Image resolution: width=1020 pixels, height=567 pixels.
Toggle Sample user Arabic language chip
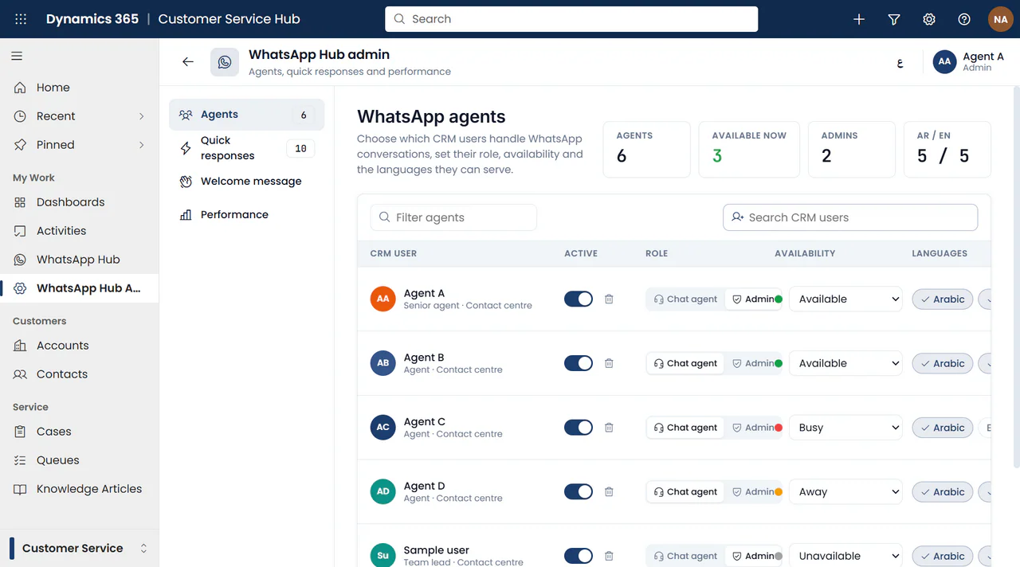coord(943,556)
